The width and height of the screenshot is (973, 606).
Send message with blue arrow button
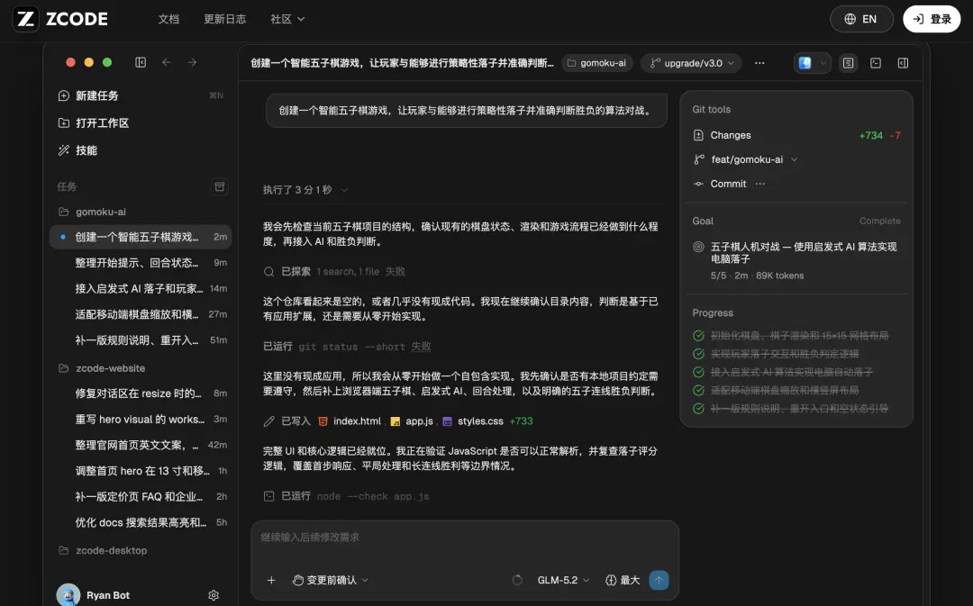659,580
